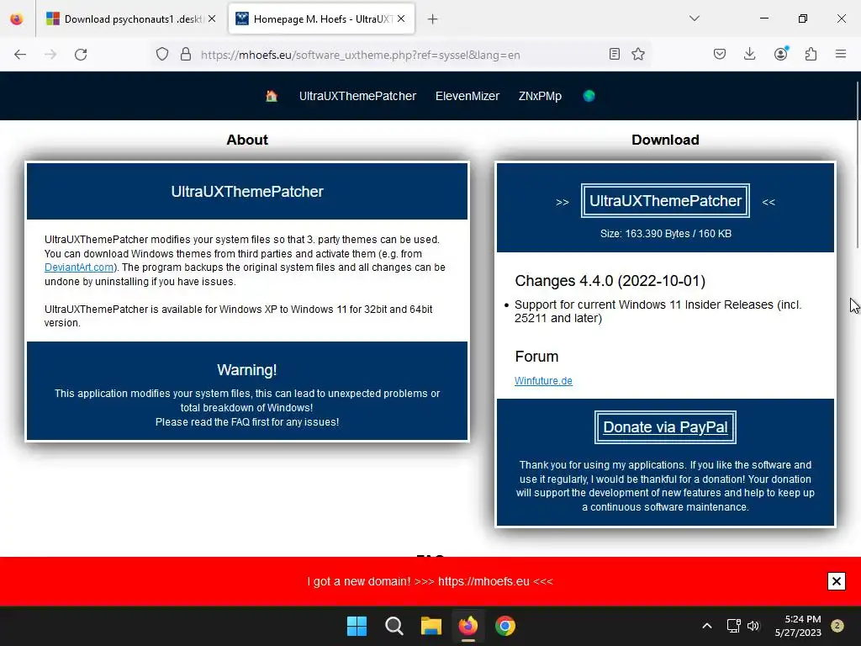
Task: Save page to Pocket
Action: pyautogui.click(x=720, y=54)
